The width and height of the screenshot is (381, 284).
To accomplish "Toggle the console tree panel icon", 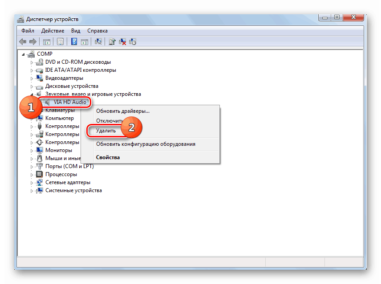I will click(x=46, y=41).
